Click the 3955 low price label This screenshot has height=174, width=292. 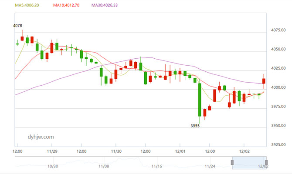(195, 126)
